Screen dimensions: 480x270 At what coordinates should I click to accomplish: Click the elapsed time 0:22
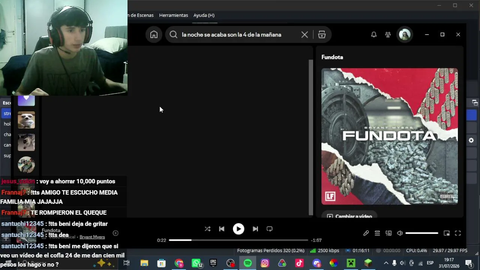coord(162,240)
